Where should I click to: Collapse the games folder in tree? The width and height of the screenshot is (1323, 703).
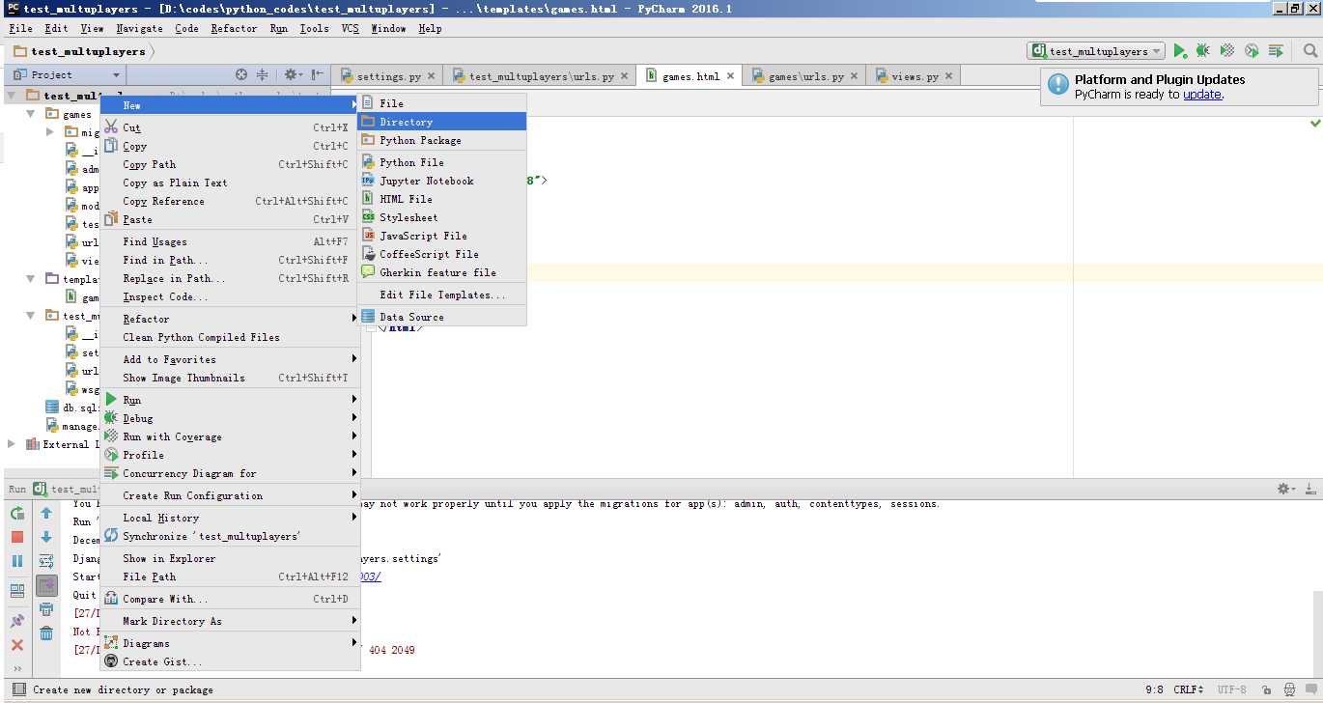[30, 114]
